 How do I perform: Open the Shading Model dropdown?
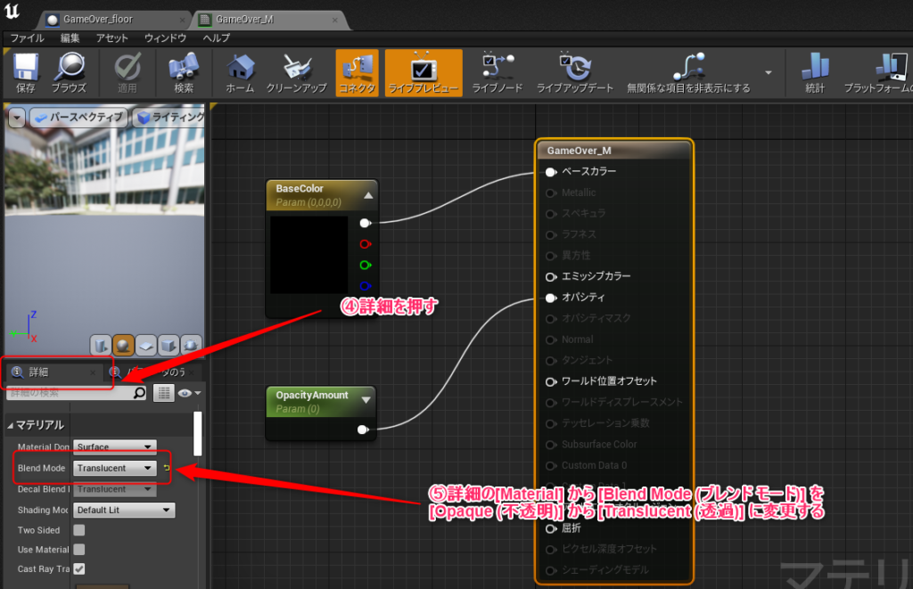[123, 511]
